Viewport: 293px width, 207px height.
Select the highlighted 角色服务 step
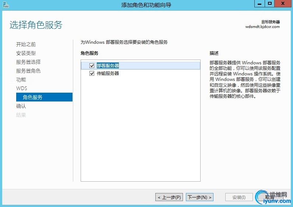[44, 97]
